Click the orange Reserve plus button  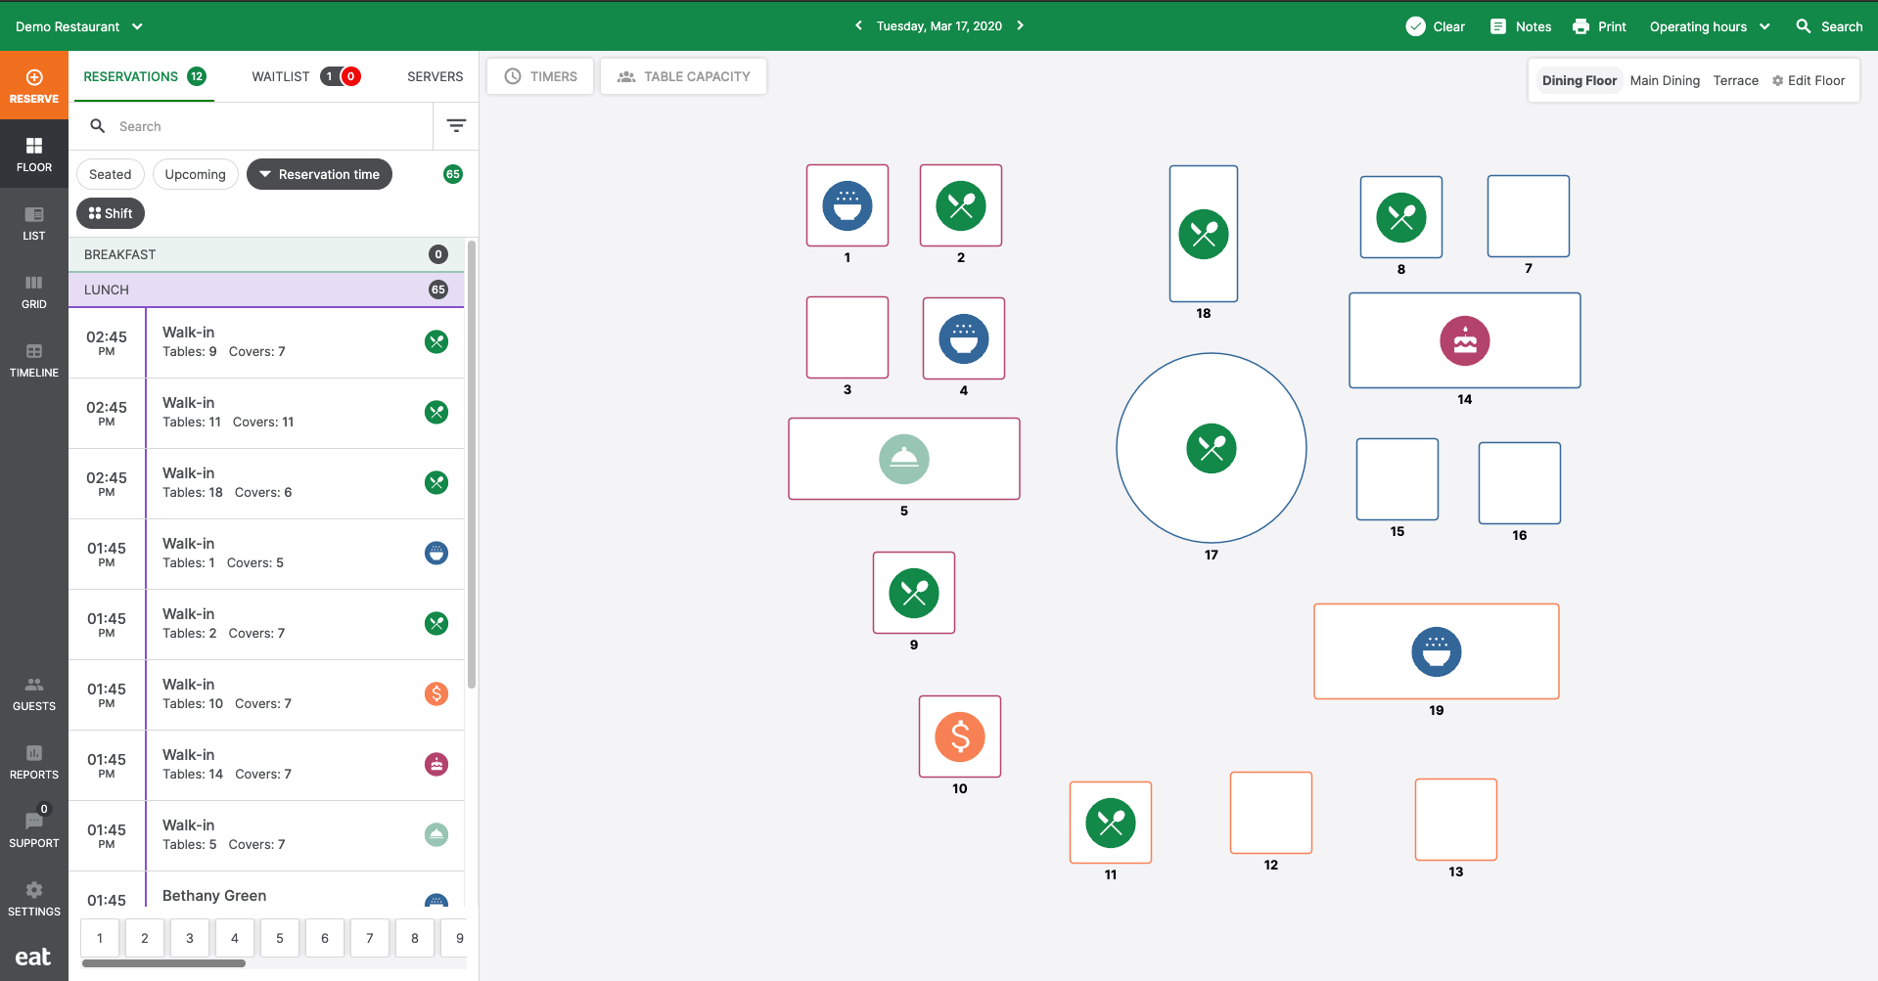point(34,85)
